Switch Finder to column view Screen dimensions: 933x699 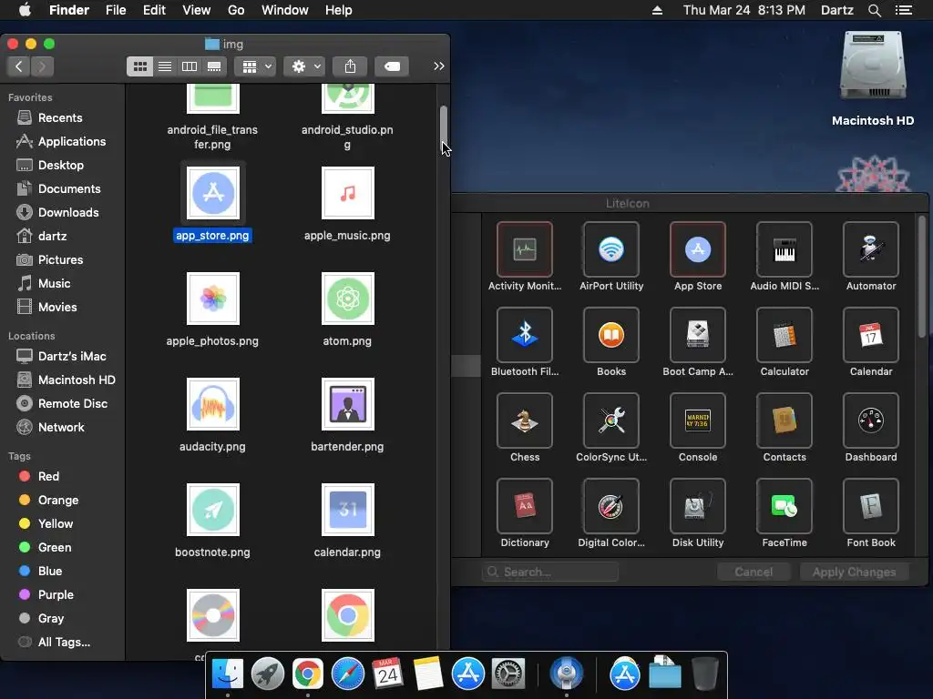[190, 66]
